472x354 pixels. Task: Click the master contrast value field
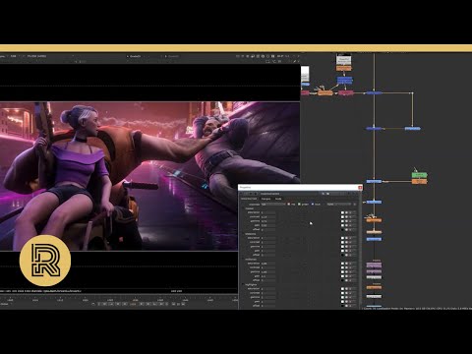[268, 216]
